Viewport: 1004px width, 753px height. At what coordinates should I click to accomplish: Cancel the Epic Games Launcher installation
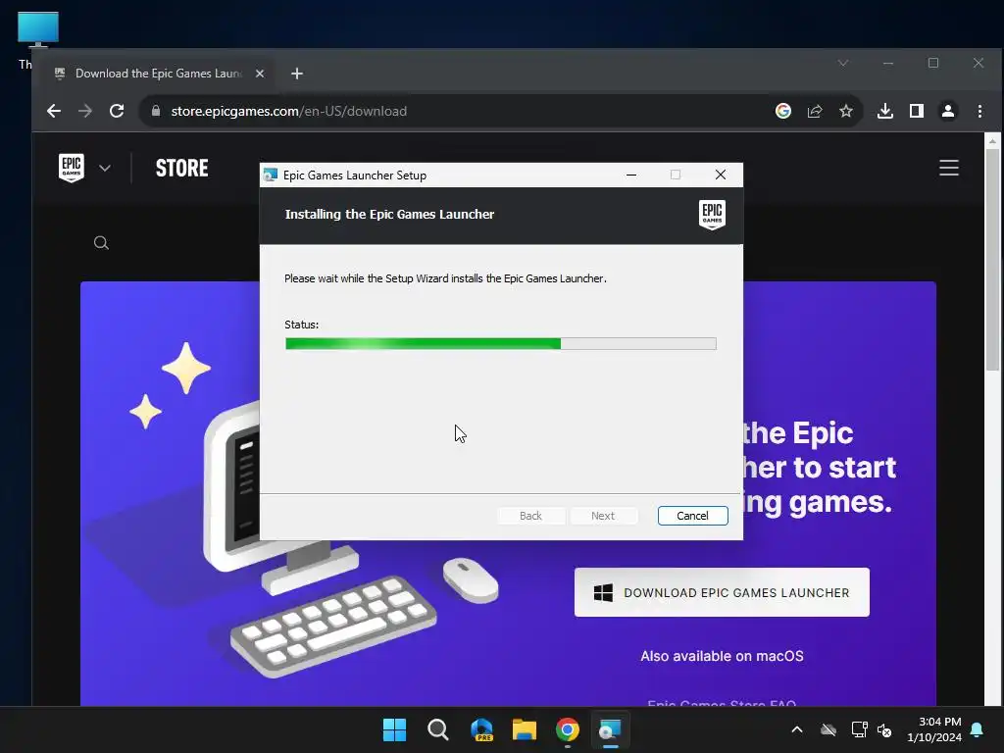(x=692, y=516)
